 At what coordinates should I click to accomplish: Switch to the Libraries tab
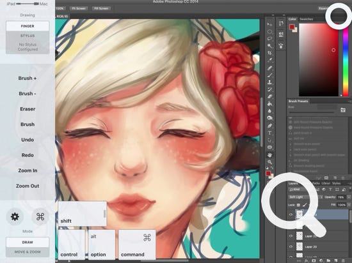(x=326, y=183)
